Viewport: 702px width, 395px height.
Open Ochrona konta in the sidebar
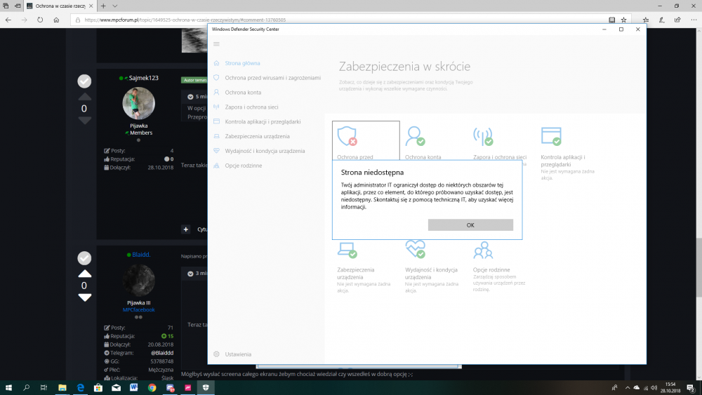[x=243, y=93]
